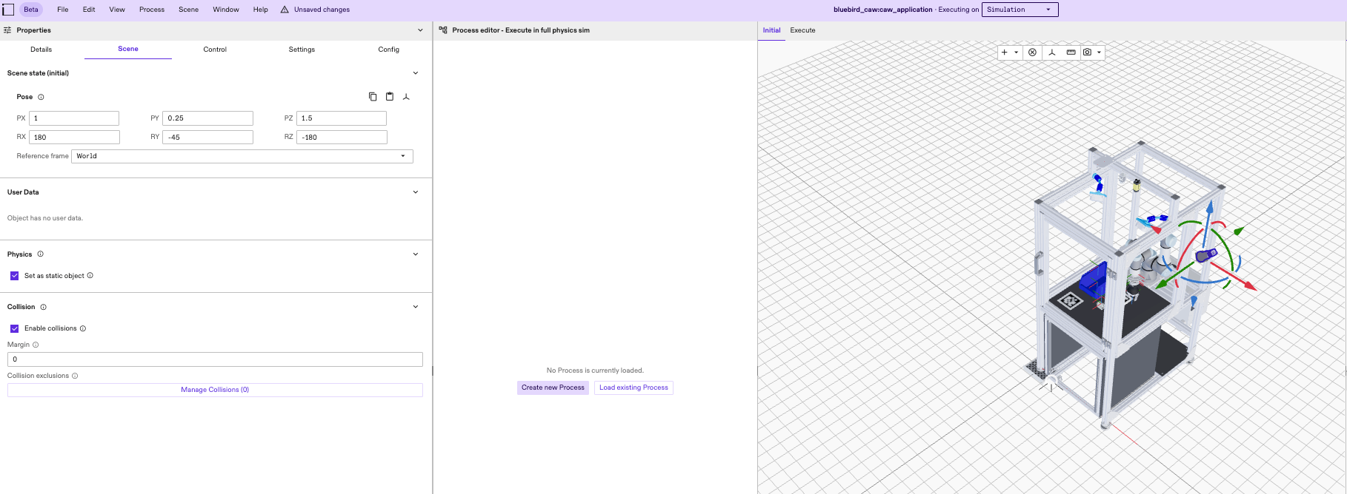Copy the pose values
Screen dimensions: 1347x494
point(373,97)
